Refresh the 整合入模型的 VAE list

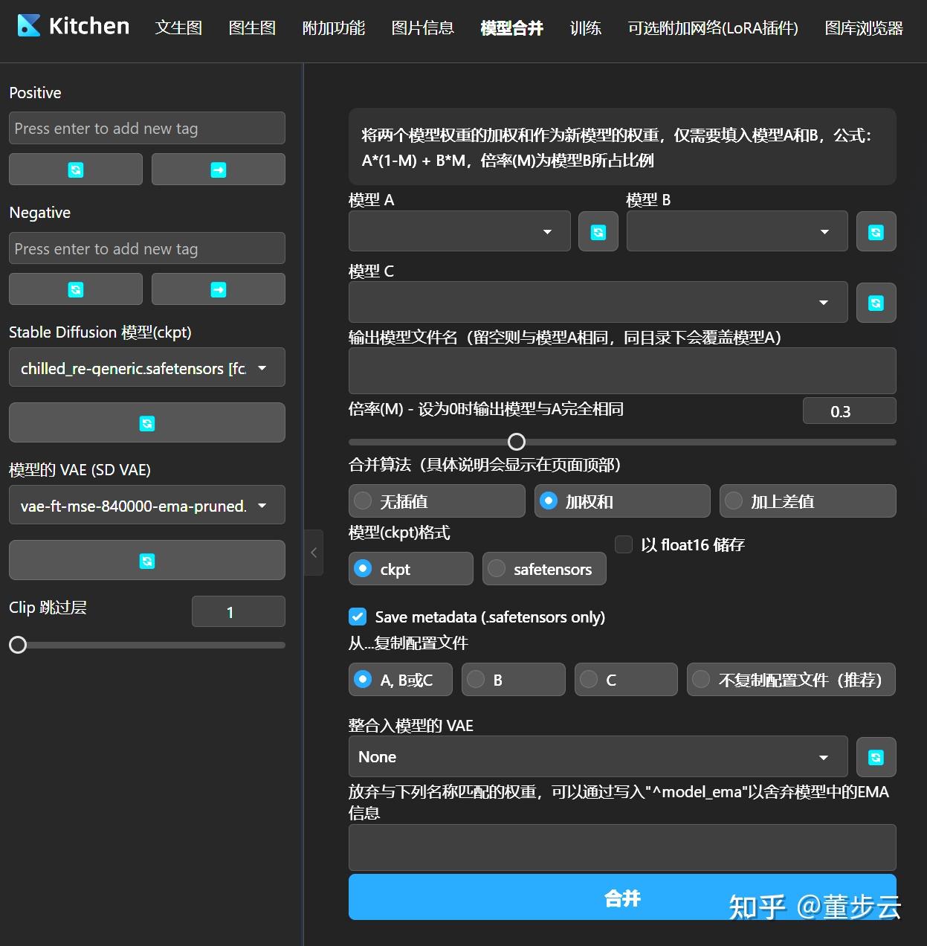coord(876,756)
